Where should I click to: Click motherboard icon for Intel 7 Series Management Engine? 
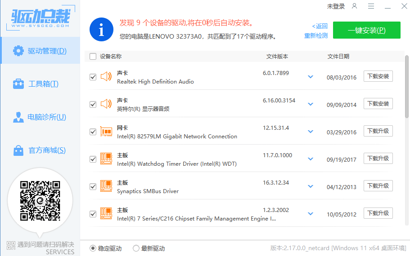pyautogui.click(x=106, y=213)
